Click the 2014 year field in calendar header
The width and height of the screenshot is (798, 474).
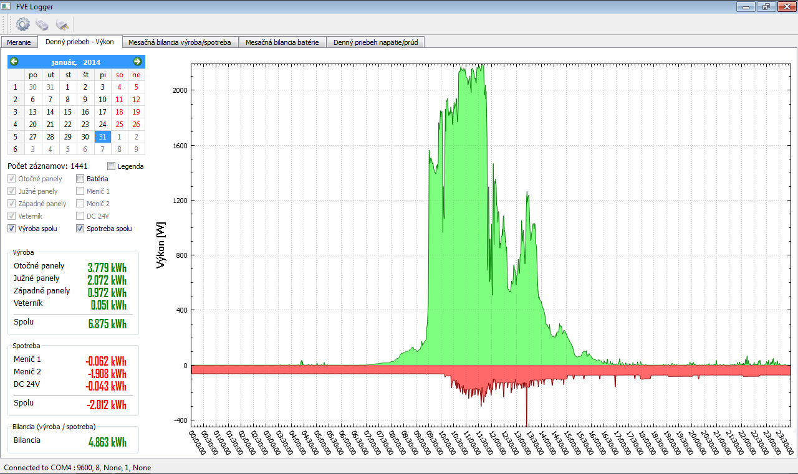[x=92, y=62]
